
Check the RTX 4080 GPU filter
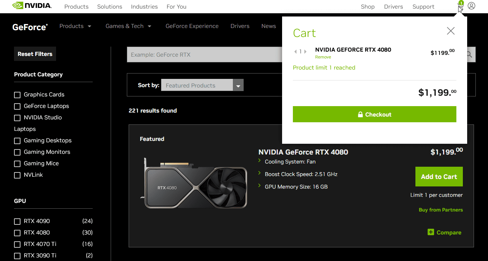point(17,233)
